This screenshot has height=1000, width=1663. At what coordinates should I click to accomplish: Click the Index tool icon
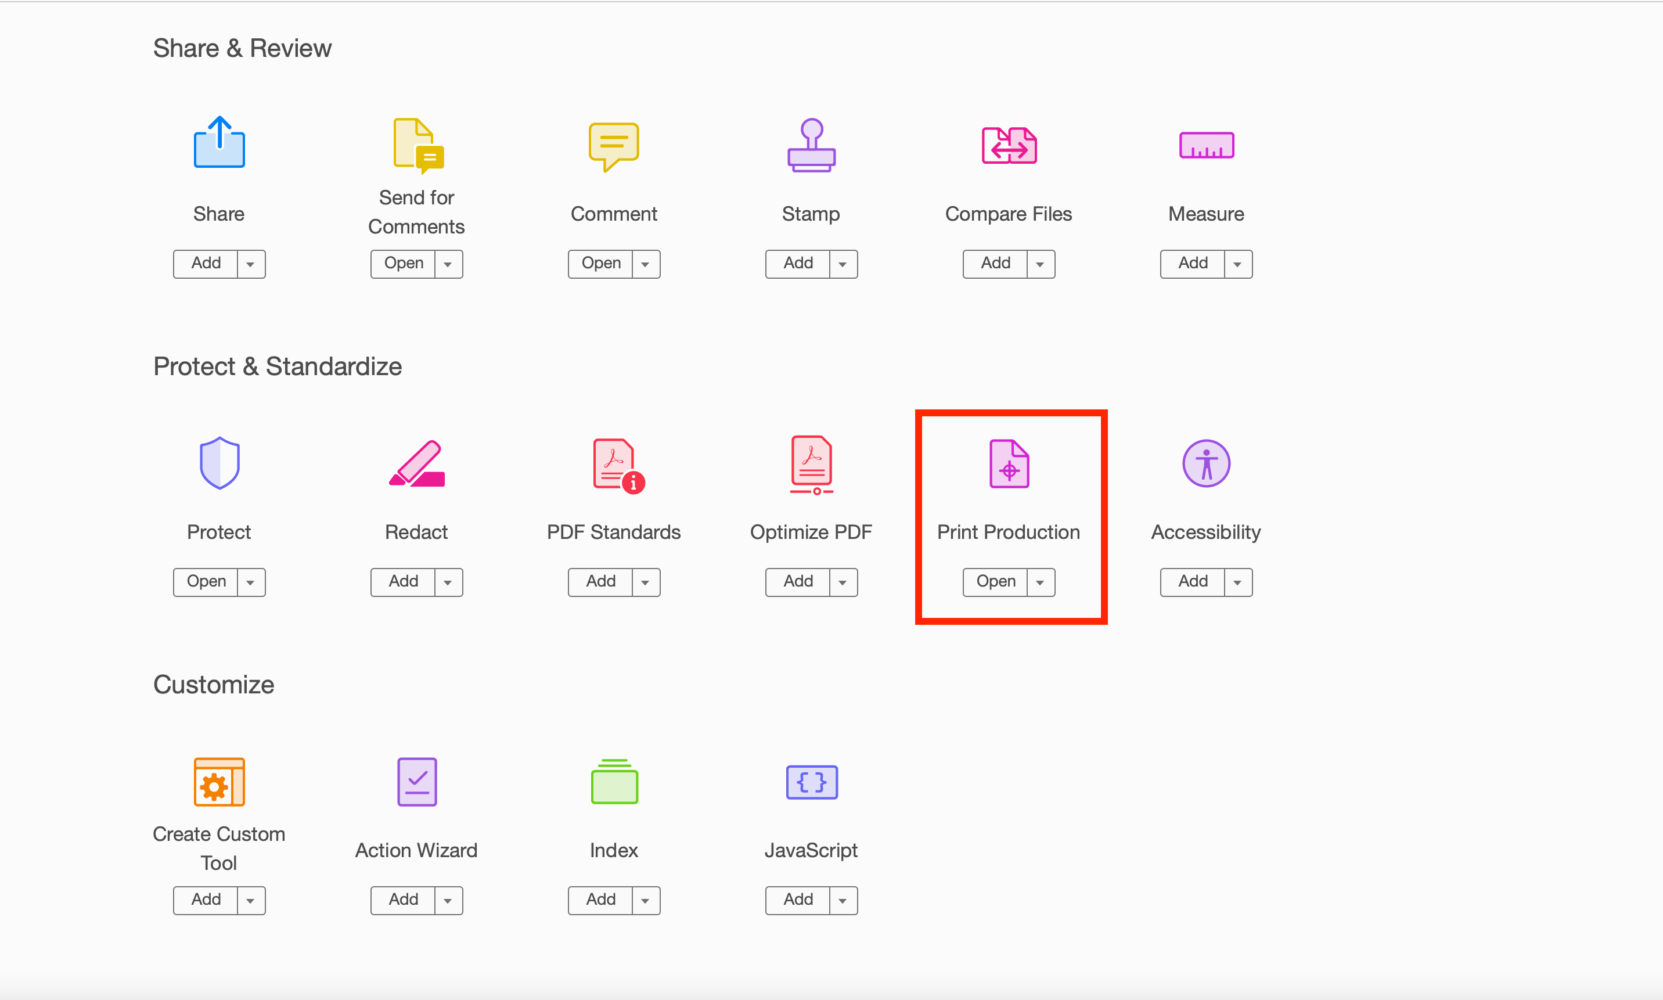[x=614, y=782]
